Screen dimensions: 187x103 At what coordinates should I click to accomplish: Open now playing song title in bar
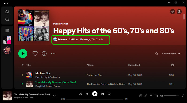pyautogui.click(x=32, y=95)
